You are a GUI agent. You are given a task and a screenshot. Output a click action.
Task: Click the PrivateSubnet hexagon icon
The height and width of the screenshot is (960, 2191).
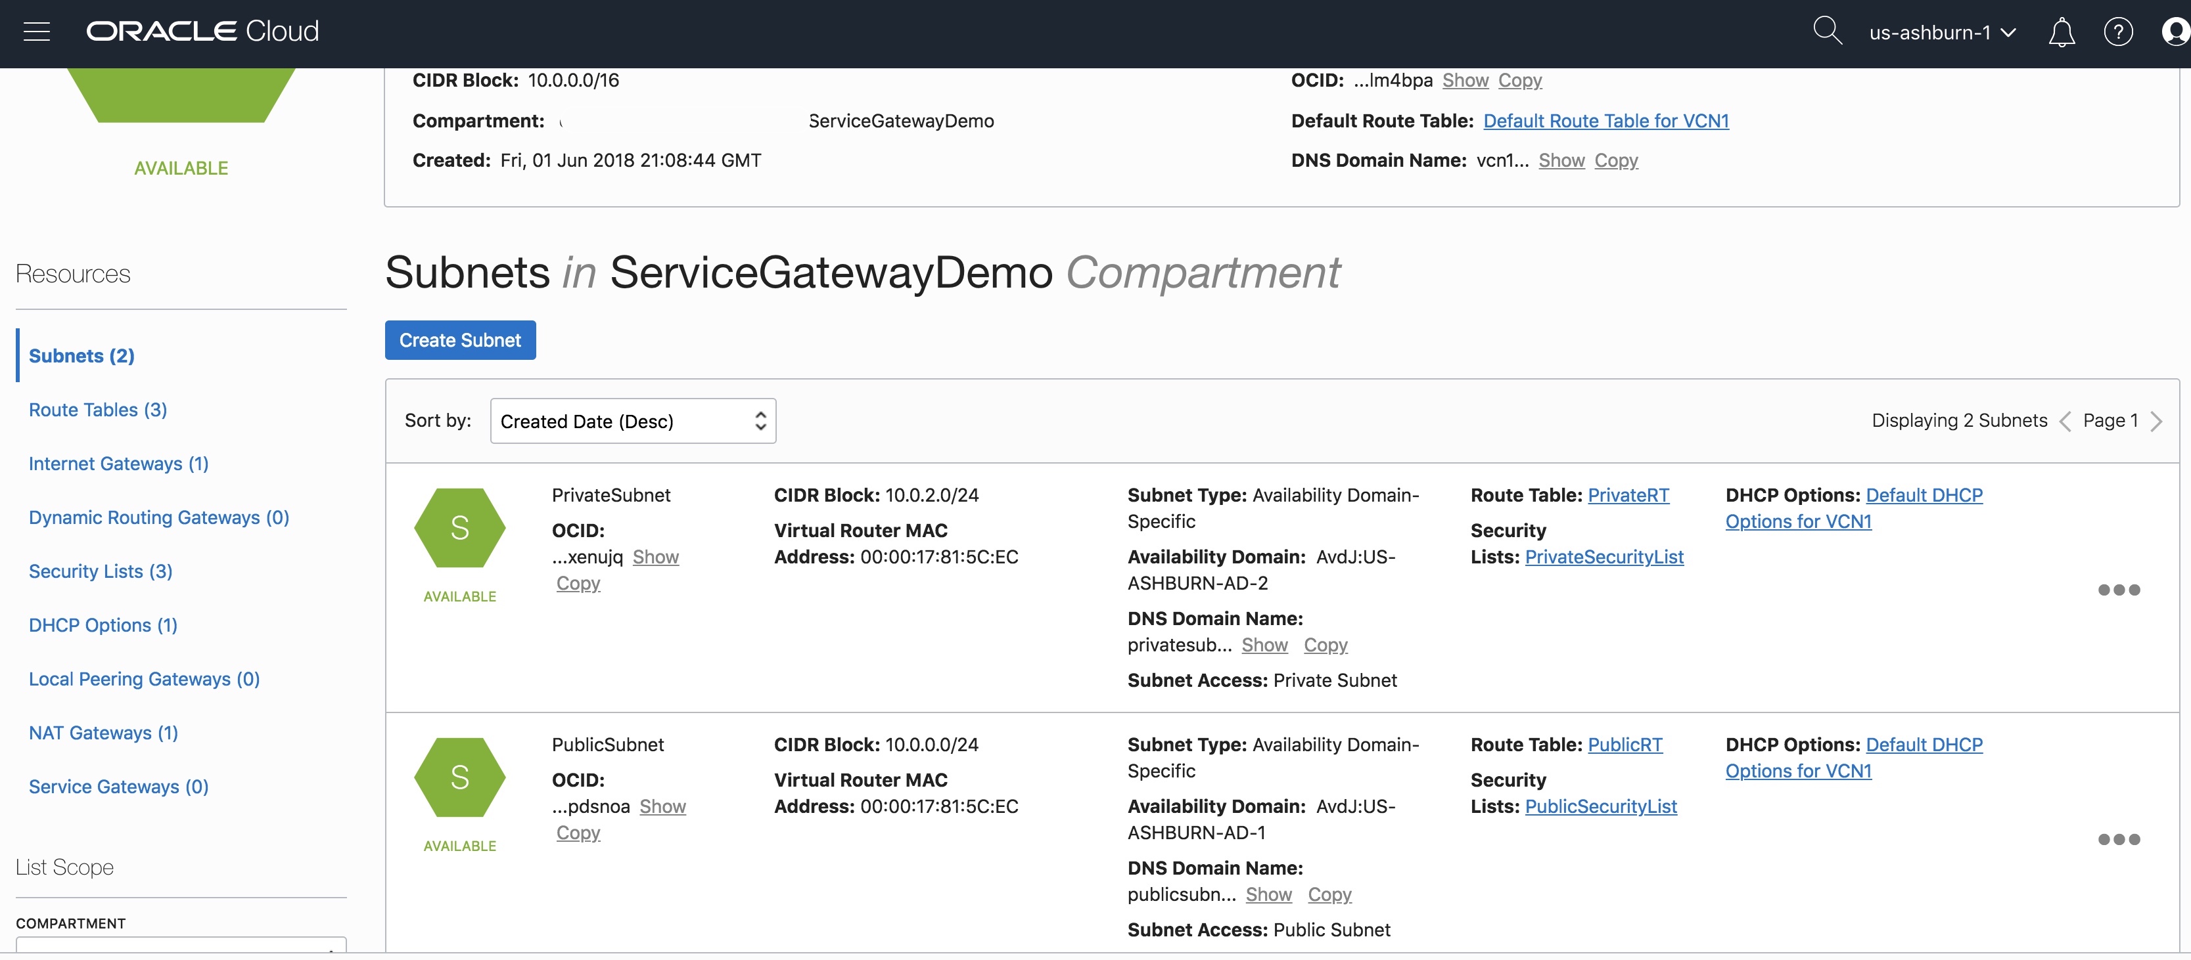tap(459, 527)
